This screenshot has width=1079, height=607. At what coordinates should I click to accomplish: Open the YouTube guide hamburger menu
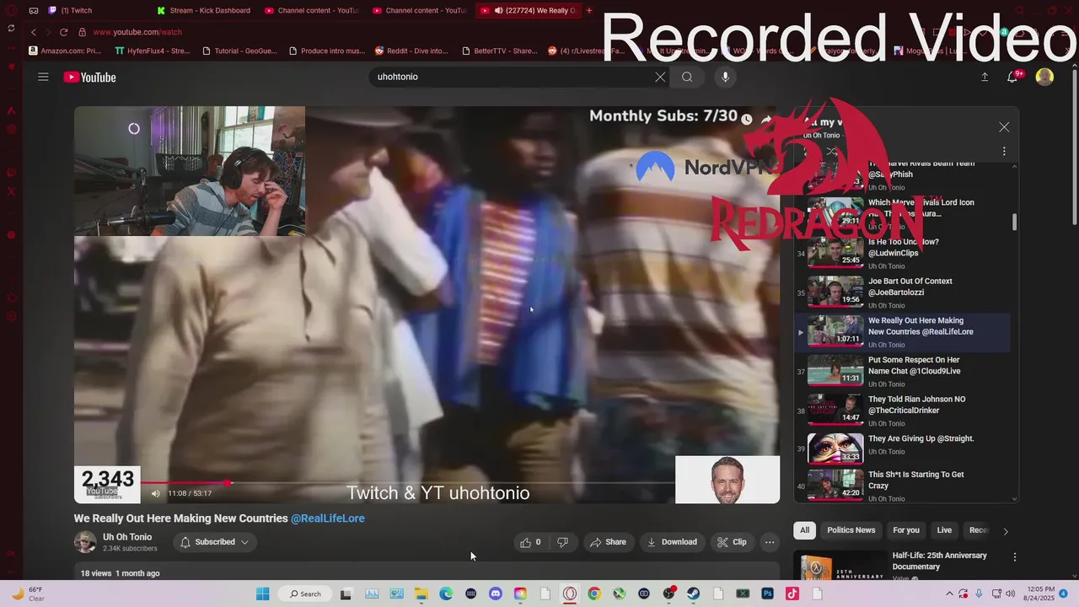[x=43, y=77]
